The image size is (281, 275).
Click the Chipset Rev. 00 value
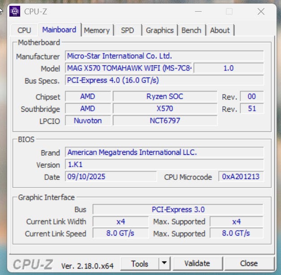coord(252,96)
